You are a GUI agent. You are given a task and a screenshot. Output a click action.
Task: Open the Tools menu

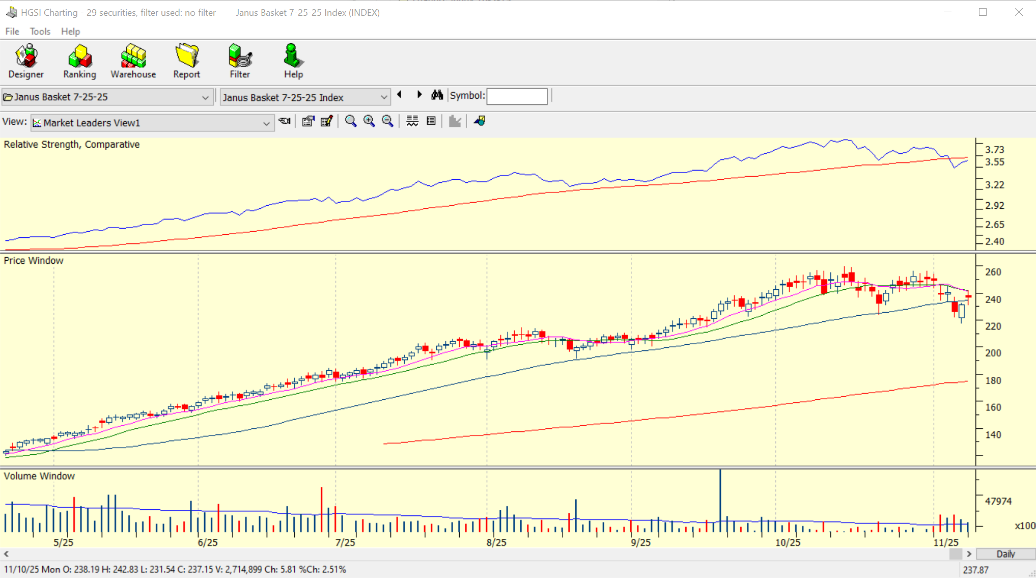pyautogui.click(x=40, y=32)
